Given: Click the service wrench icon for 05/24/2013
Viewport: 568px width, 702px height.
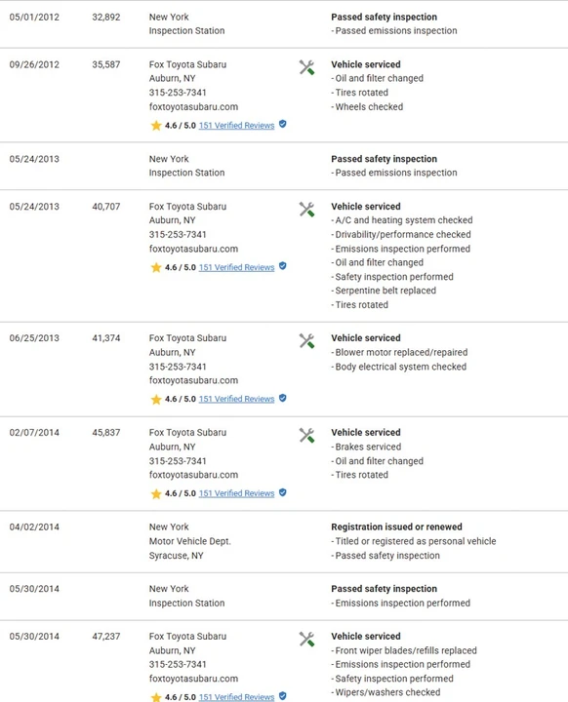Looking at the screenshot, I should coord(306,210).
